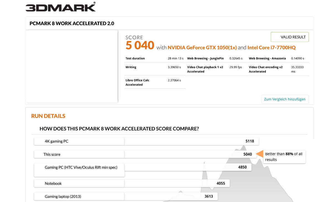Viewport: 324px width, 202px height.
Task: Select the Gaming laptop (2013) comparison row
Action: point(126,196)
